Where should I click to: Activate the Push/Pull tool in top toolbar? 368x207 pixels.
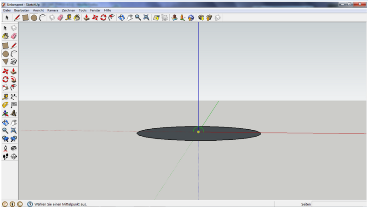(86, 17)
